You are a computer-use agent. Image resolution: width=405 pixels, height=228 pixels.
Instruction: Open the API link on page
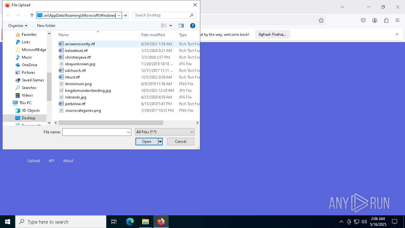click(x=52, y=161)
